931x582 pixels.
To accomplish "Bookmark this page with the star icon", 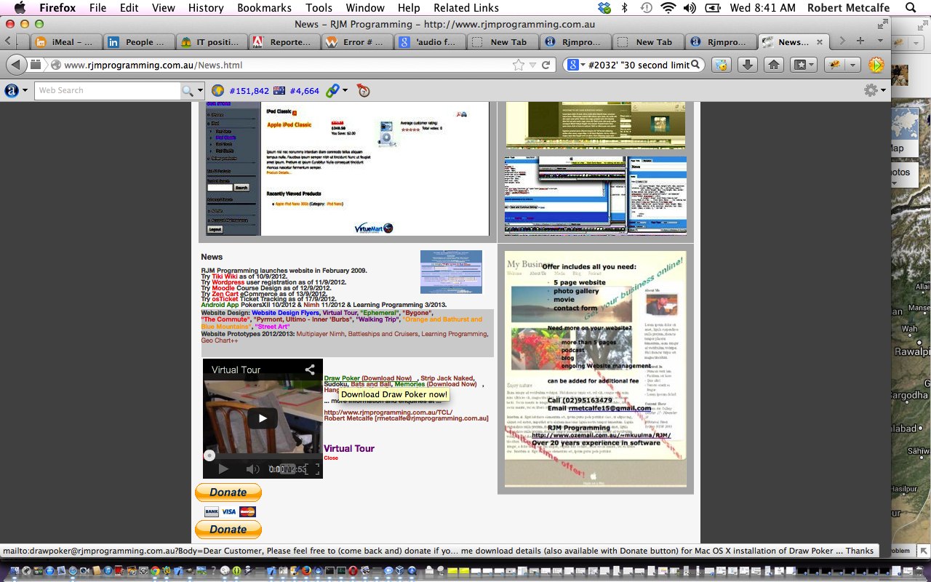I will pos(518,65).
